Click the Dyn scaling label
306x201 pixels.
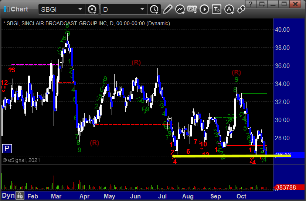(x=8, y=195)
